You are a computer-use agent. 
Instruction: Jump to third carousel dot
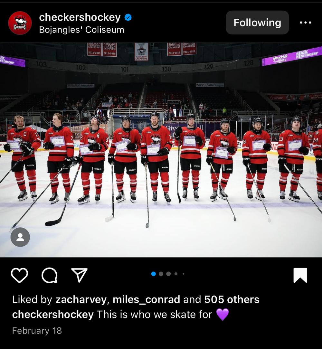169,274
